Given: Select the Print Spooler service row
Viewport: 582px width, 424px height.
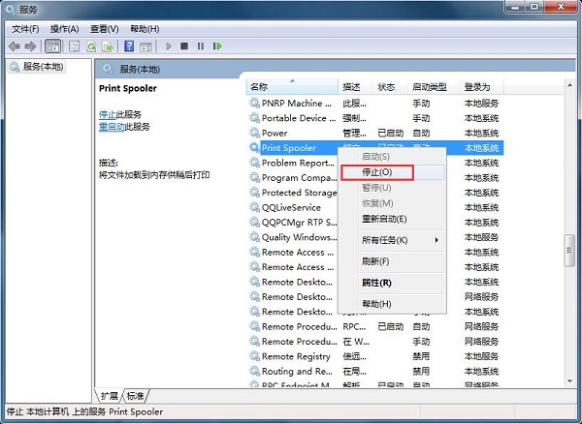Looking at the screenshot, I should click(x=375, y=148).
